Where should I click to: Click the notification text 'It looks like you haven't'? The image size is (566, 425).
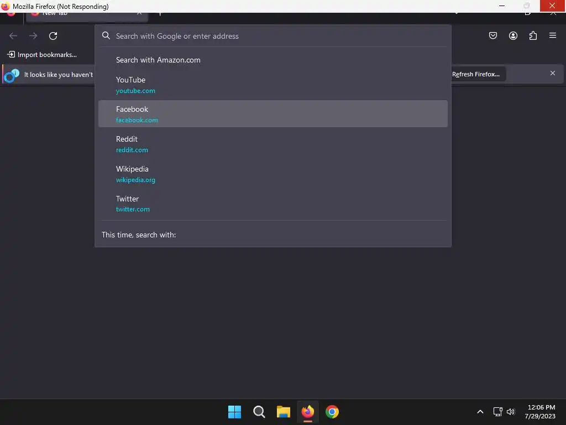(59, 75)
